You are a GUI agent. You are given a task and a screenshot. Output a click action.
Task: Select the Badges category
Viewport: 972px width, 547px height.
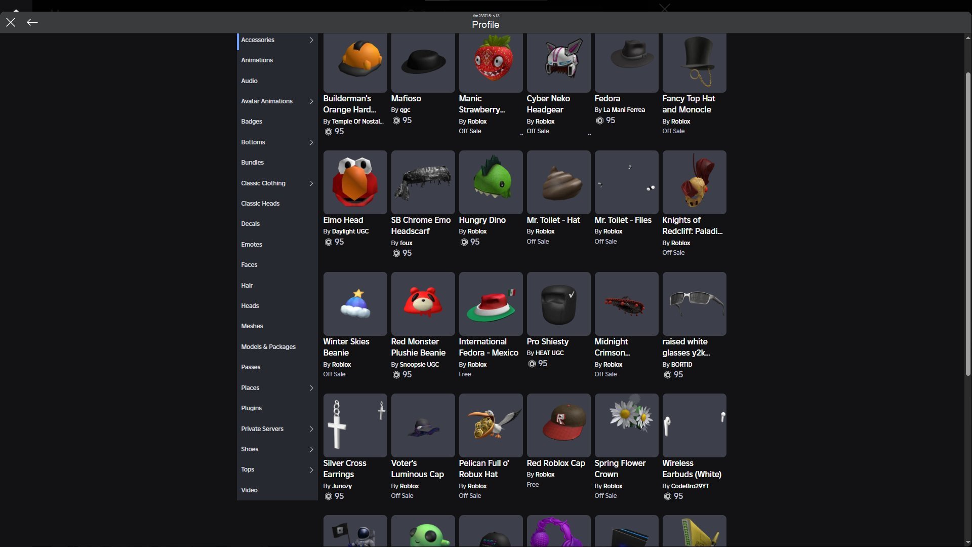tap(277, 122)
